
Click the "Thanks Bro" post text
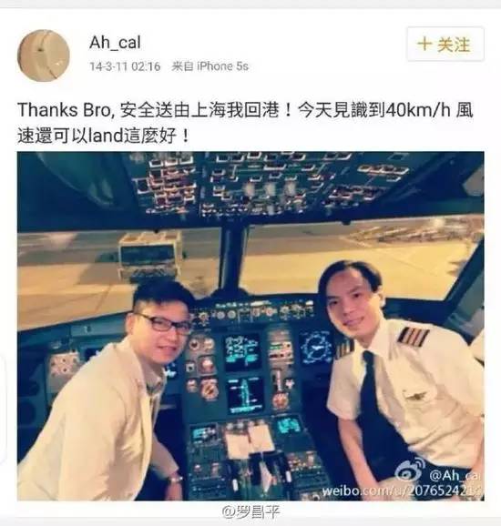pyautogui.click(x=64, y=110)
